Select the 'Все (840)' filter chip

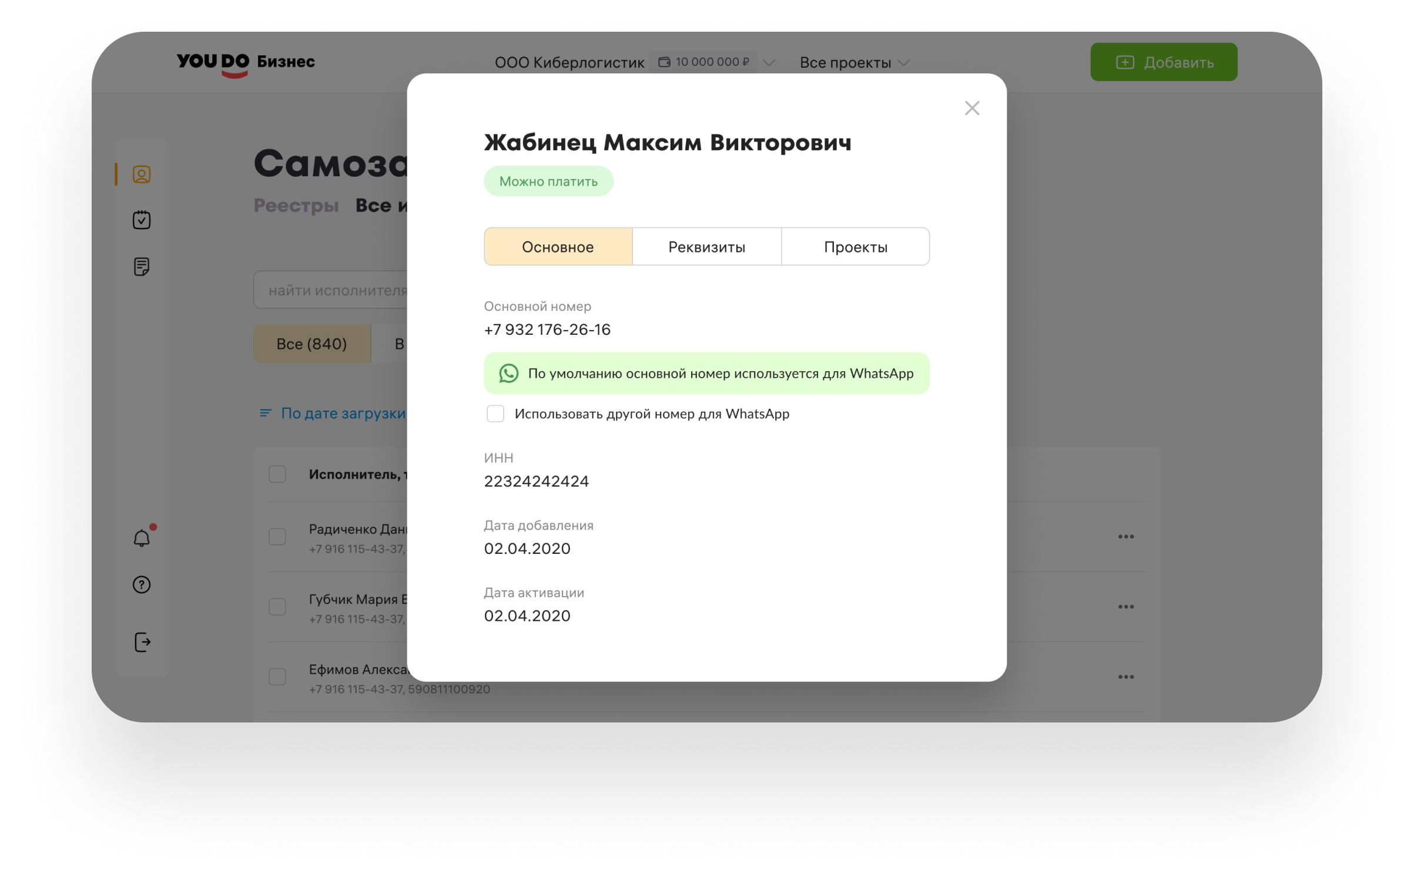point(312,343)
